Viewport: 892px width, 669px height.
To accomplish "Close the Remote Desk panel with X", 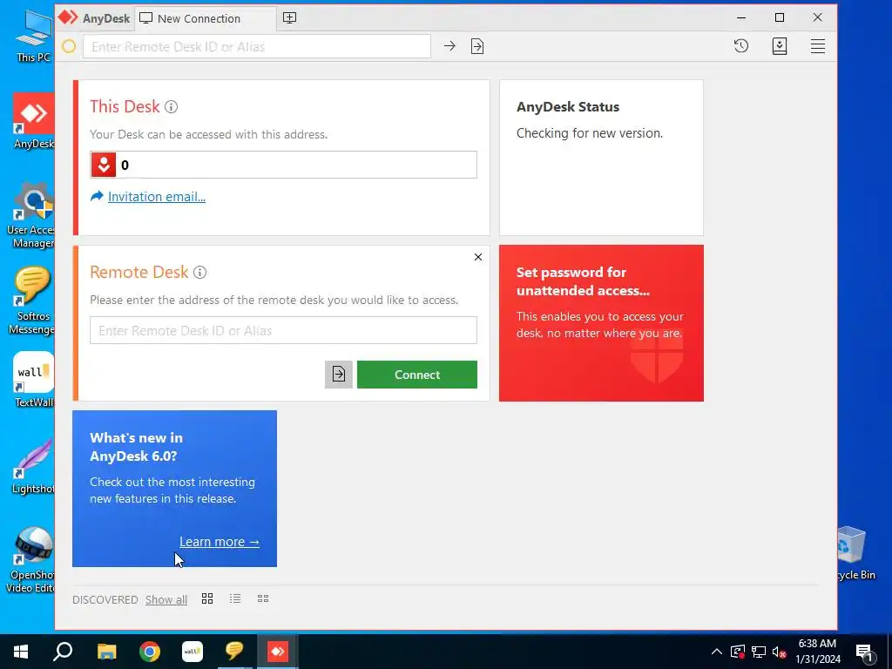I will (478, 257).
